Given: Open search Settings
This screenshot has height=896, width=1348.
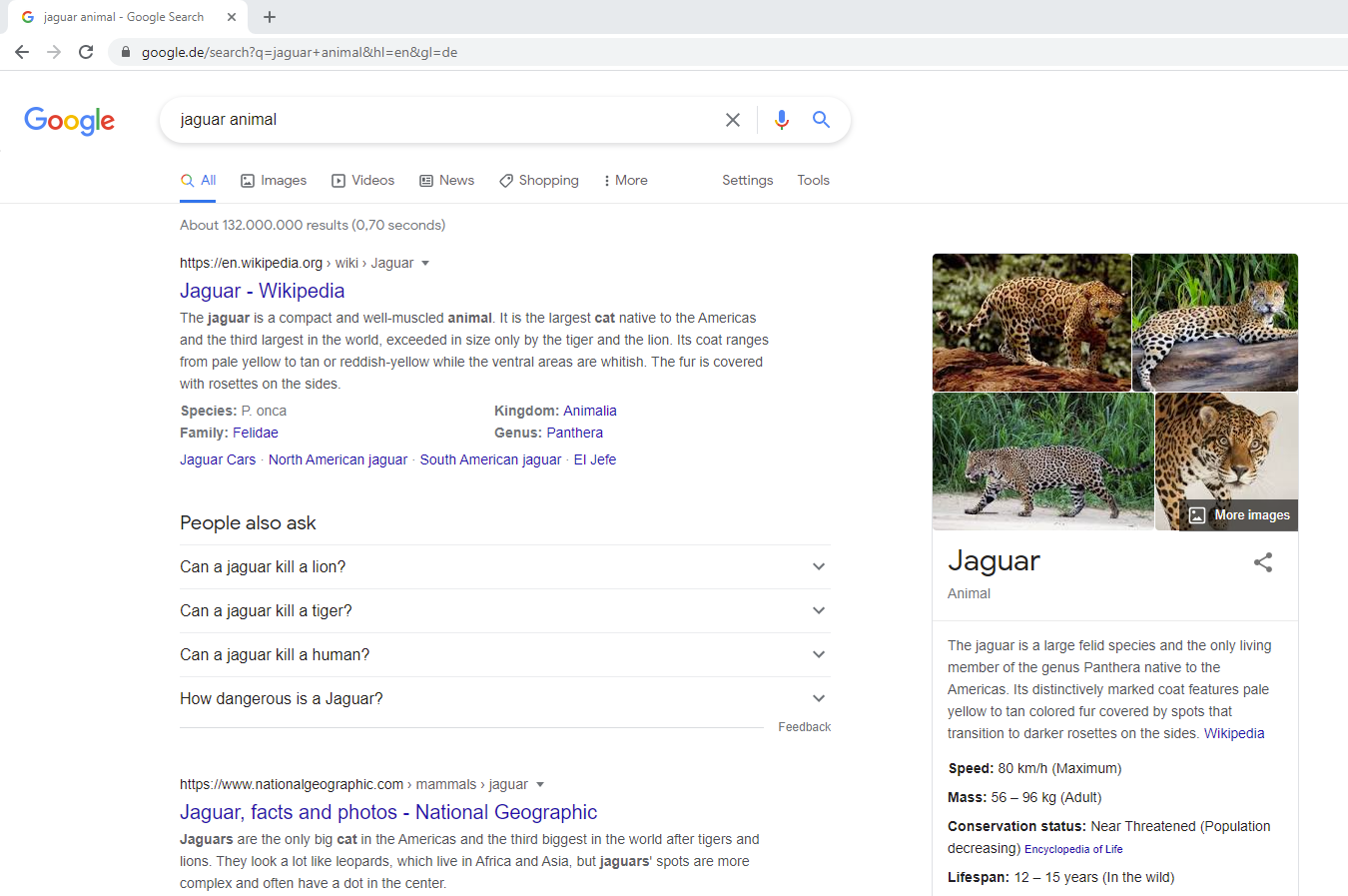Looking at the screenshot, I should click(x=748, y=181).
